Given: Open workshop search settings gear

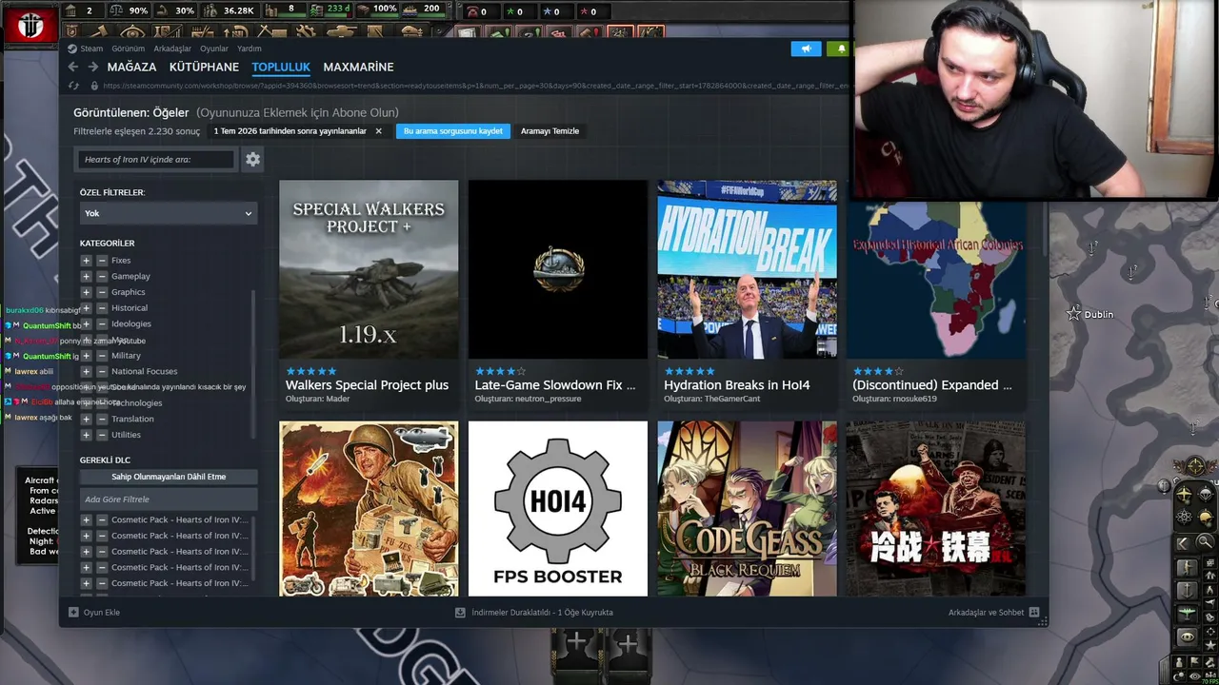Looking at the screenshot, I should click(x=252, y=159).
